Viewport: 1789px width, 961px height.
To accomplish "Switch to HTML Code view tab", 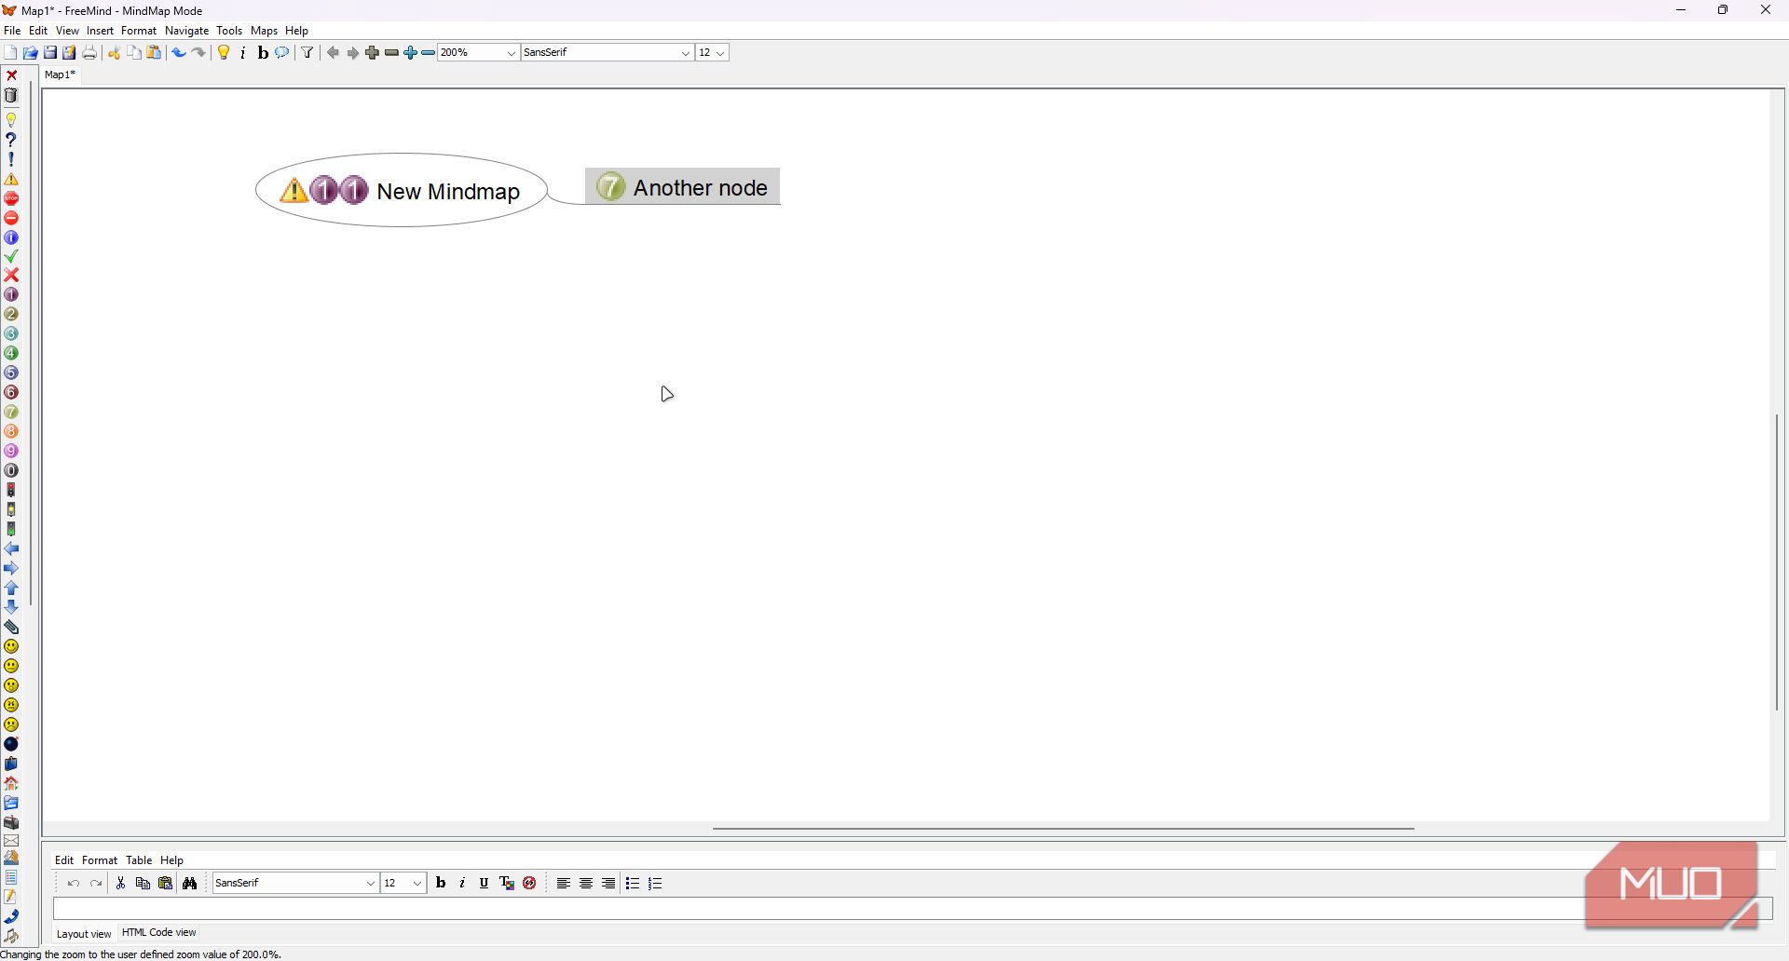I will 158,932.
